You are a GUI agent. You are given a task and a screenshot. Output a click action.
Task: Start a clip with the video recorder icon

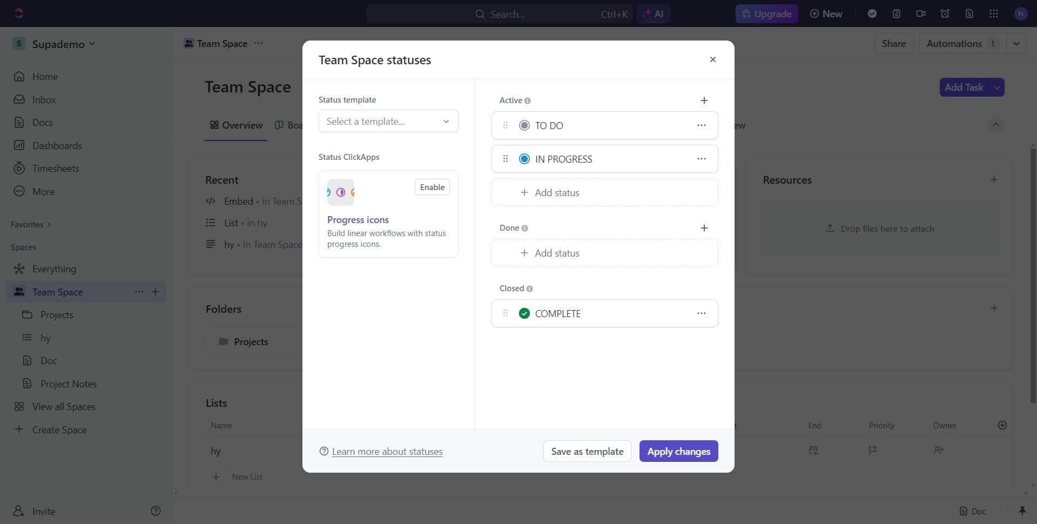tap(920, 14)
